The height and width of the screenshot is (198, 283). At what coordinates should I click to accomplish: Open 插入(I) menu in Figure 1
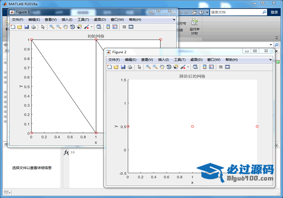tap(67, 20)
